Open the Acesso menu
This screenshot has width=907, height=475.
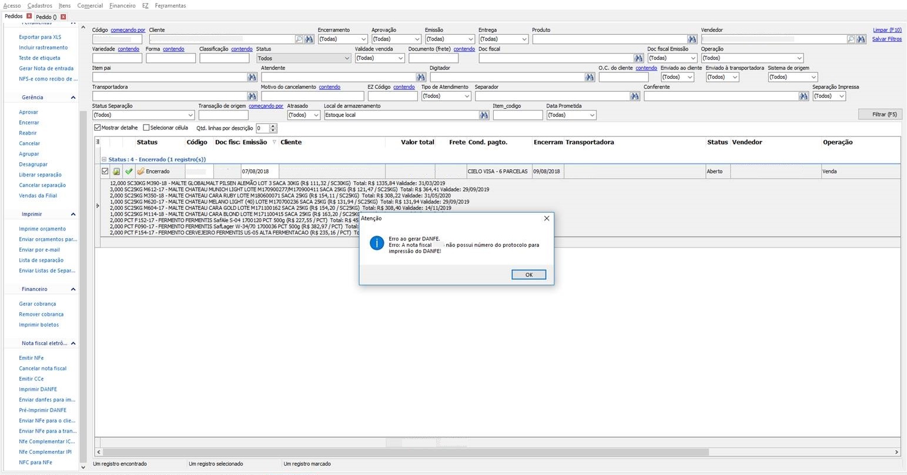tap(12, 6)
